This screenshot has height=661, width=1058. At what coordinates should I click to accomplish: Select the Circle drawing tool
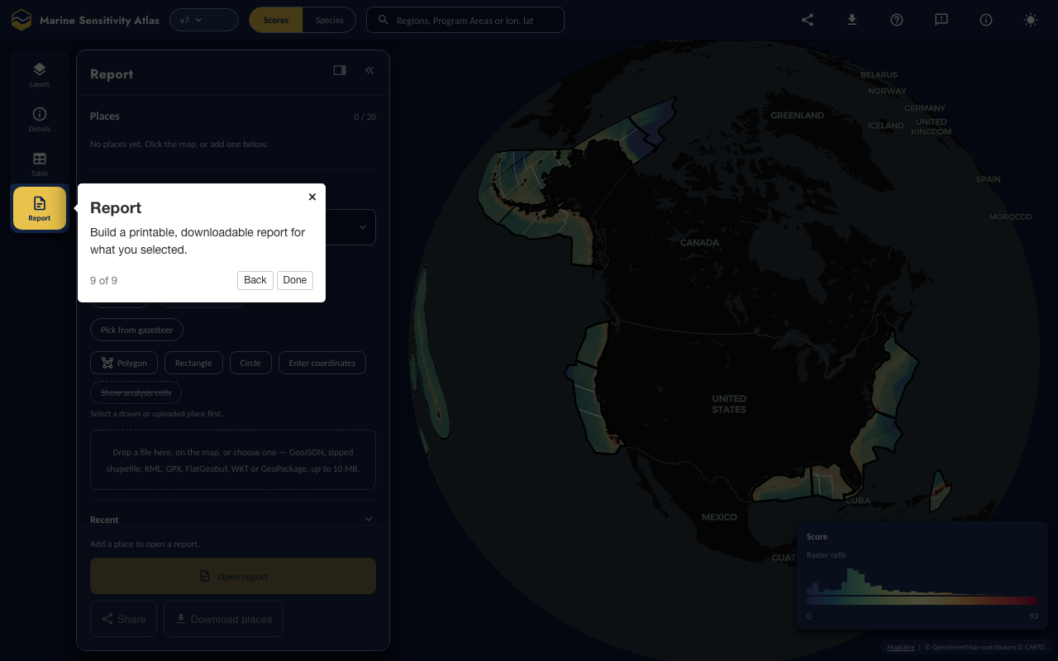coord(250,363)
